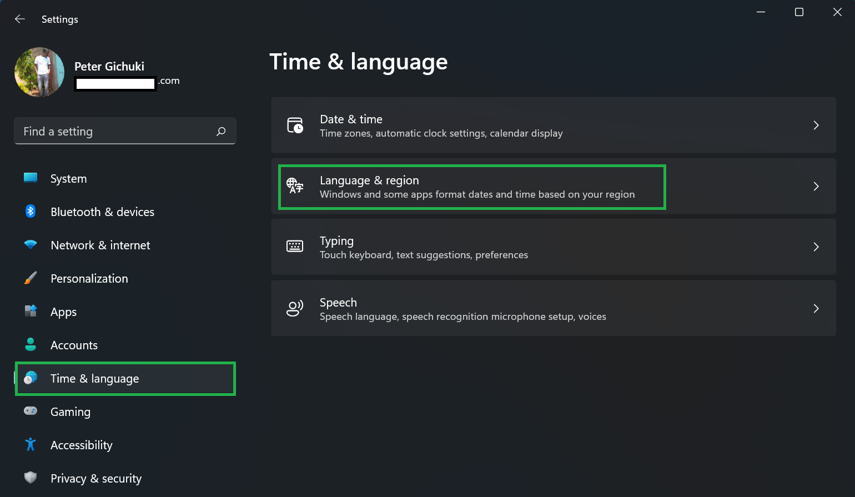
Task: Click Peter Gichuki profile picture
Action: click(39, 72)
